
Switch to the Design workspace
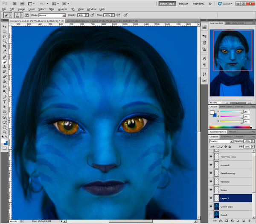183,3
